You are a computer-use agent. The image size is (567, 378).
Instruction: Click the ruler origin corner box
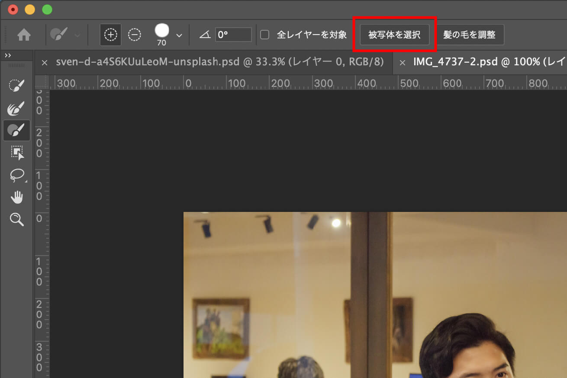click(42, 82)
